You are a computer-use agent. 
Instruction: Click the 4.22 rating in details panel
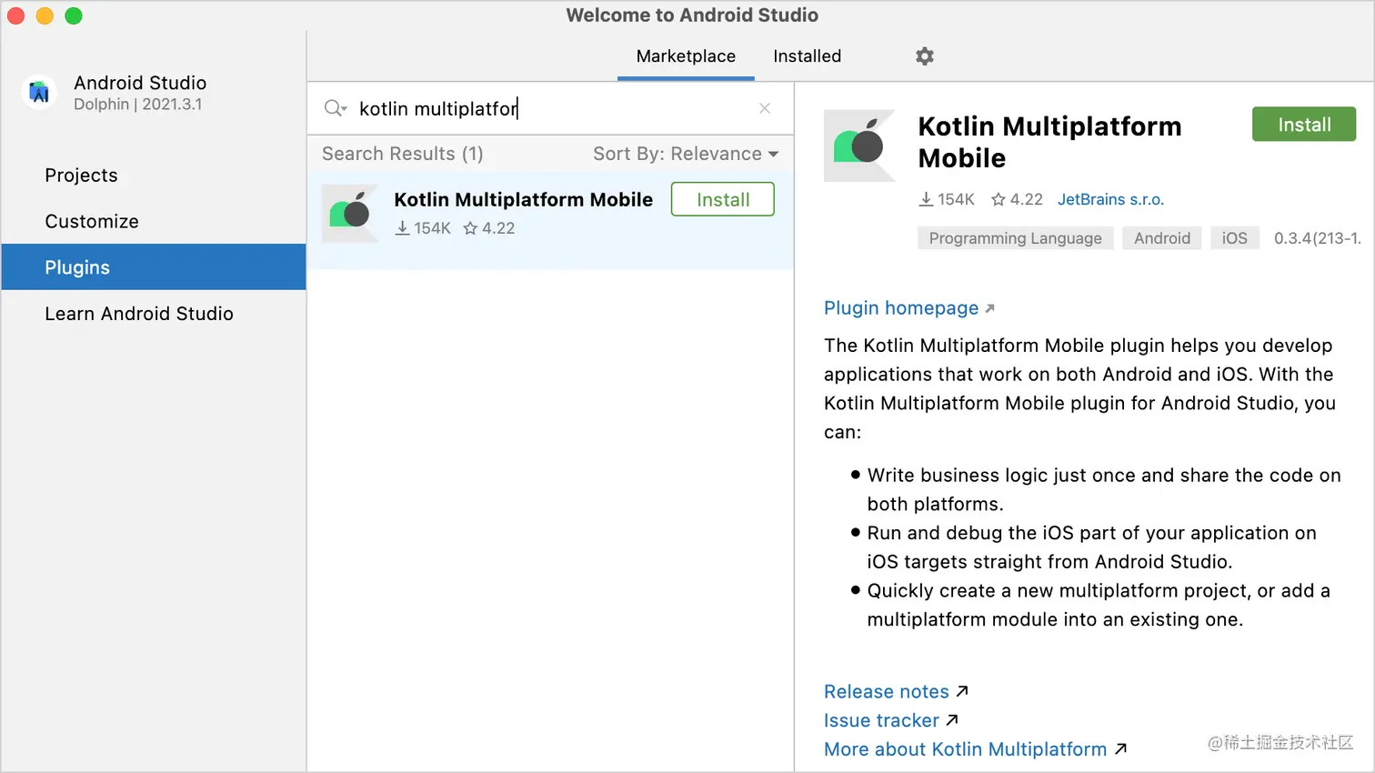coord(1017,199)
